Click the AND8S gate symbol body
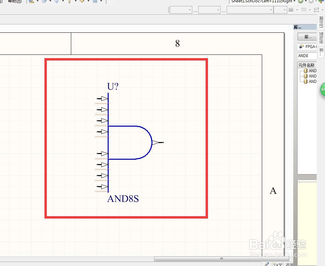 click(129, 143)
